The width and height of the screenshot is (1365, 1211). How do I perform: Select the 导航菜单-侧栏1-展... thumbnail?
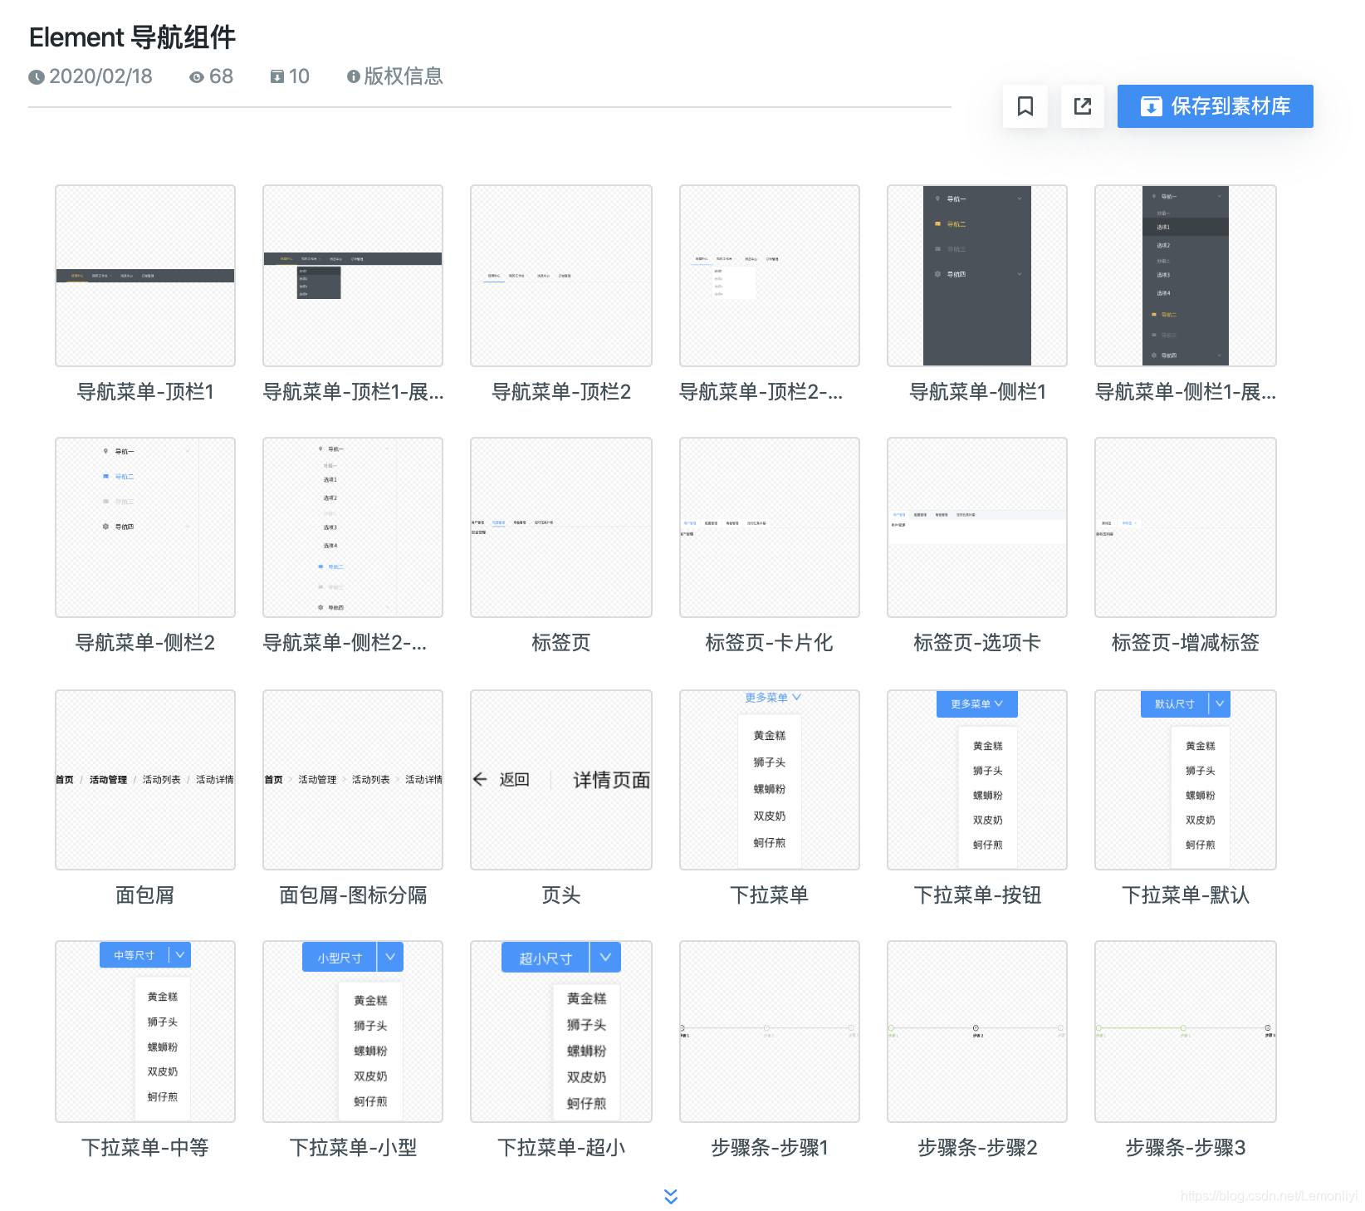(1186, 276)
